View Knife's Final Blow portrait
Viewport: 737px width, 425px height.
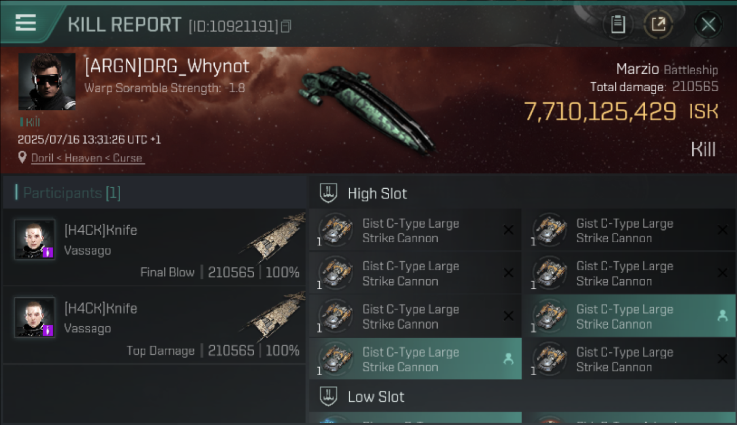35,240
